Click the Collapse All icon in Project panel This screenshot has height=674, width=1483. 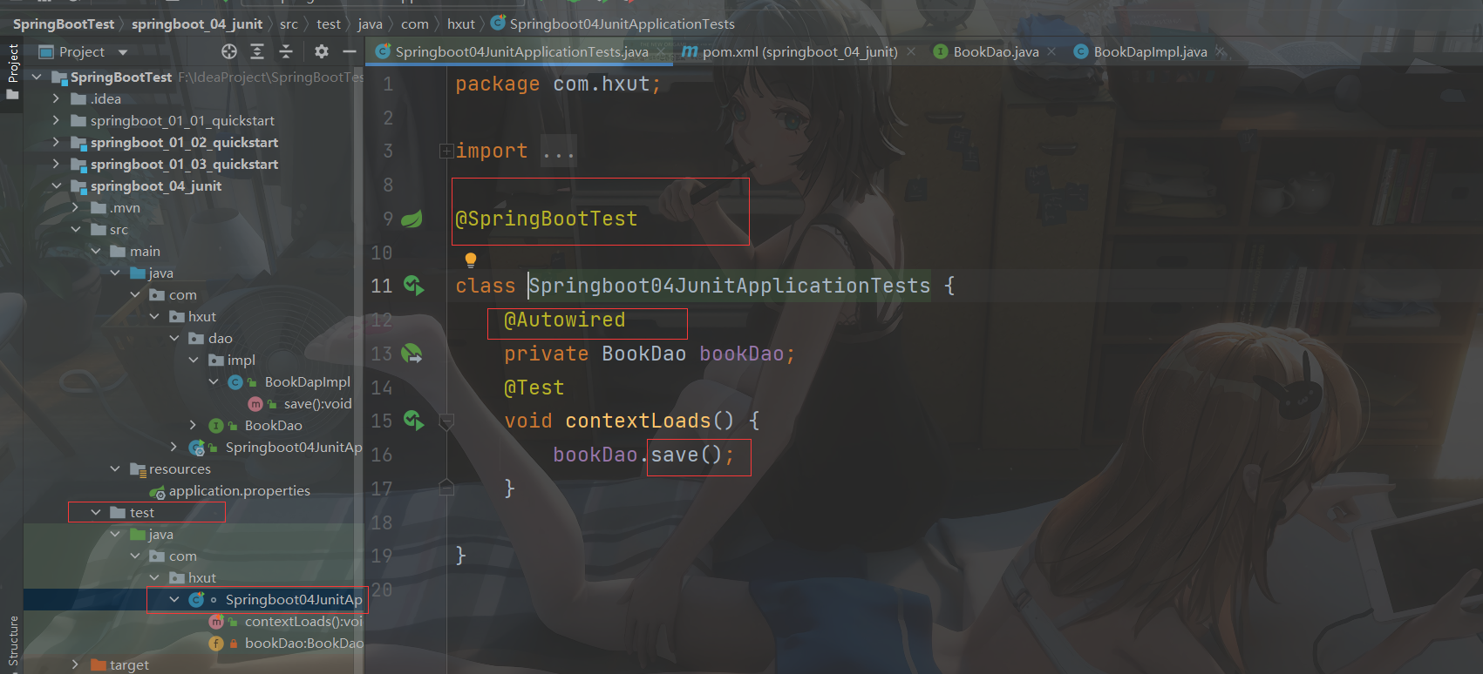(x=286, y=52)
